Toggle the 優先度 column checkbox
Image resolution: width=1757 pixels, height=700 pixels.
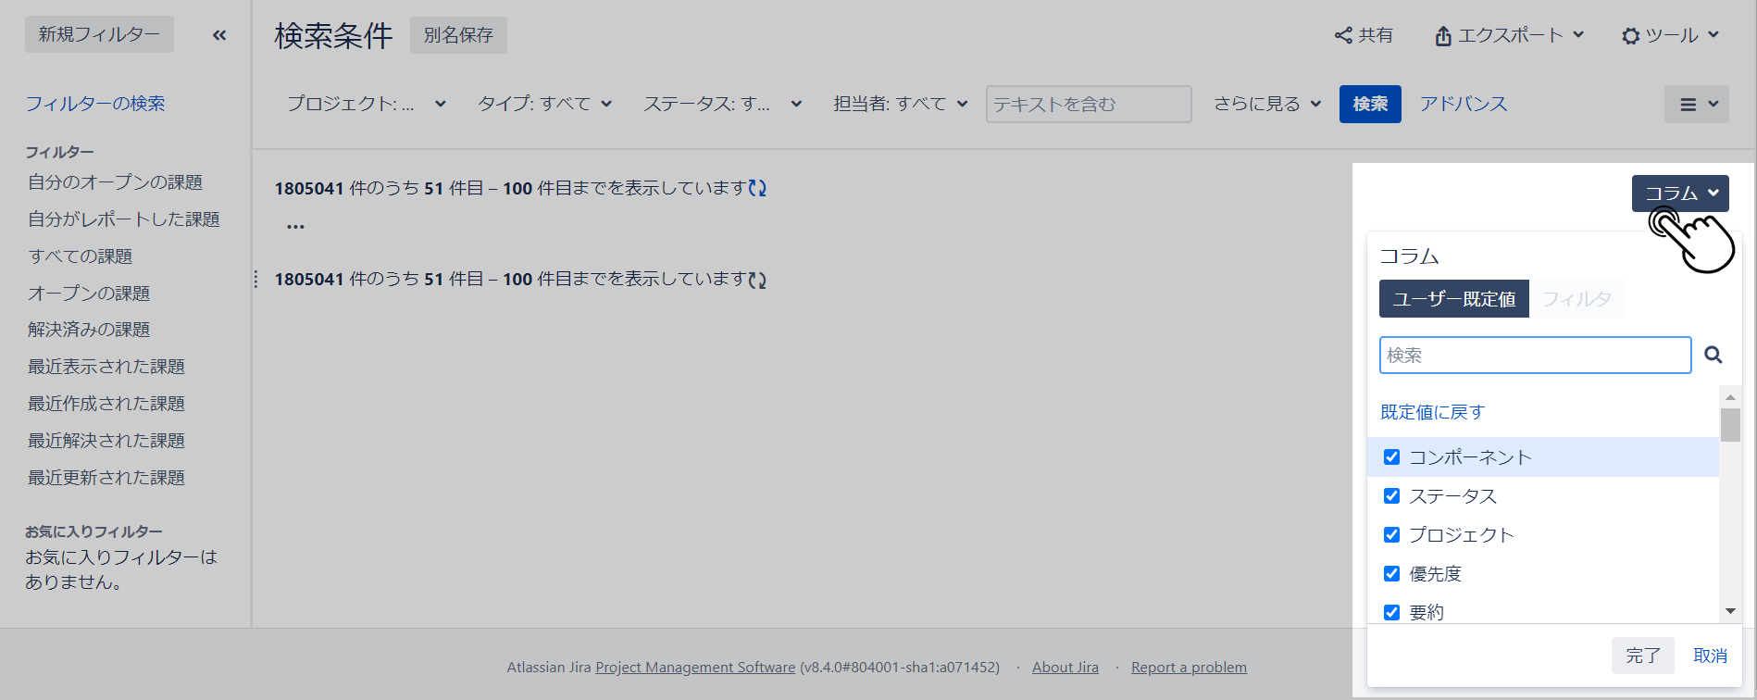pyautogui.click(x=1391, y=574)
